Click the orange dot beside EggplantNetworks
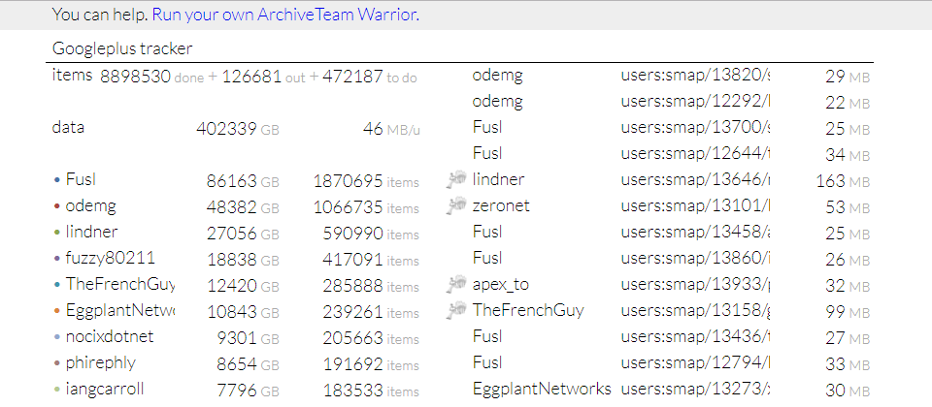The image size is (932, 407). tap(57, 311)
